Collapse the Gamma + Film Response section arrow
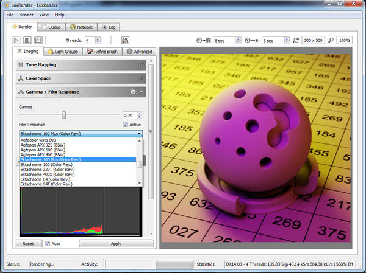366x273 pixels. click(142, 92)
